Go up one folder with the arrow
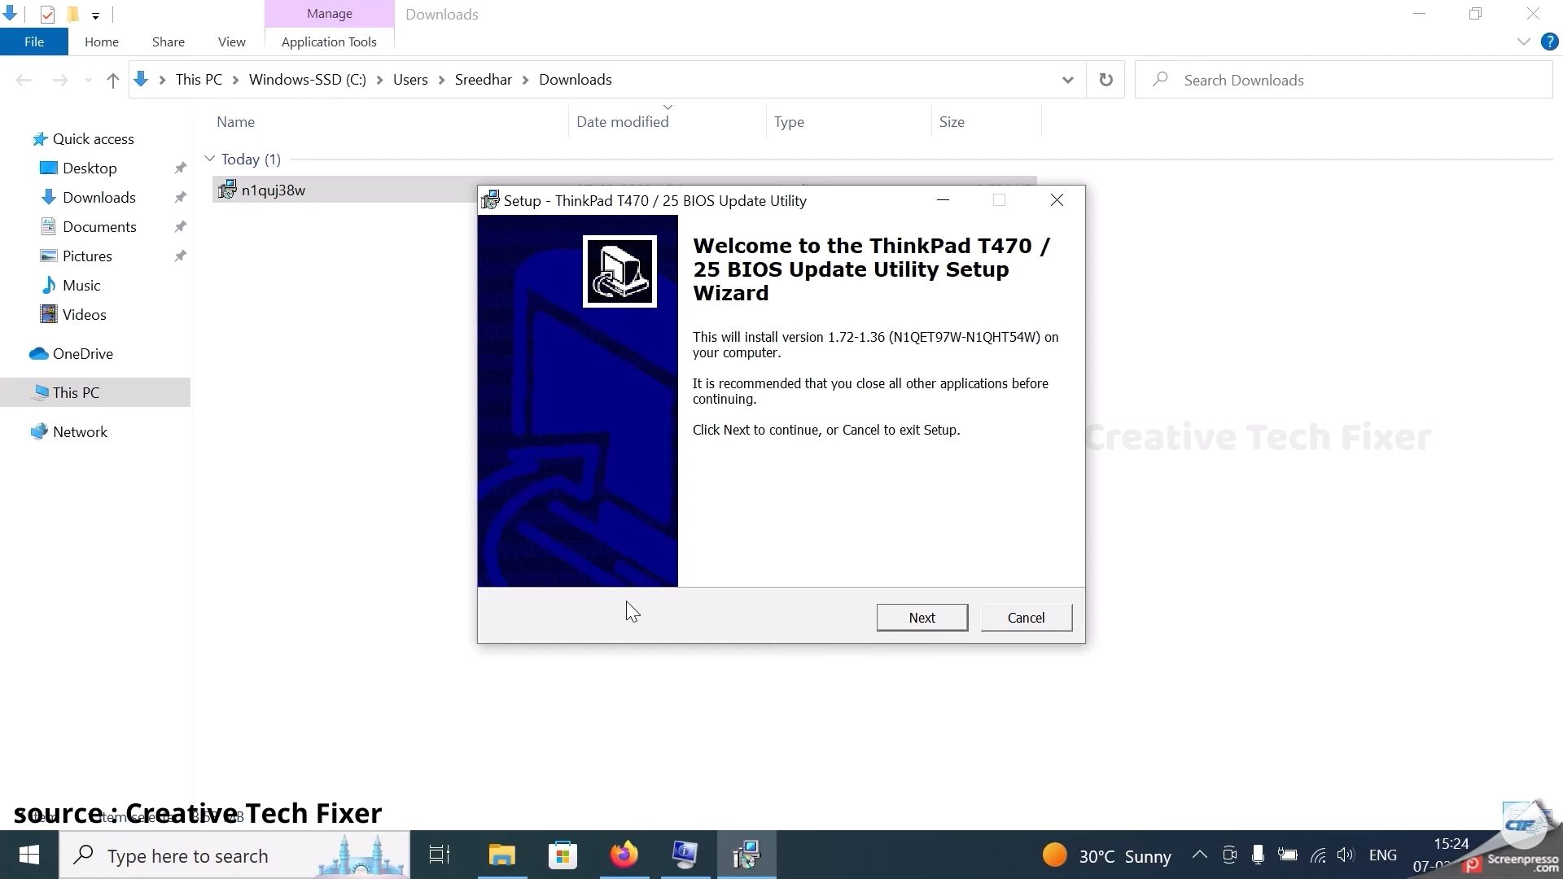1563x879 pixels. (112, 80)
